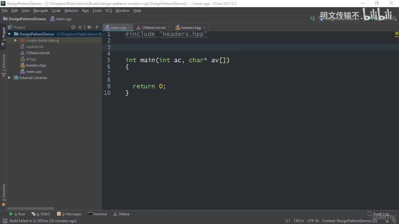This screenshot has height=224, width=399.
Task: Click the headers.hpp tab's file icon
Action: tap(178, 28)
